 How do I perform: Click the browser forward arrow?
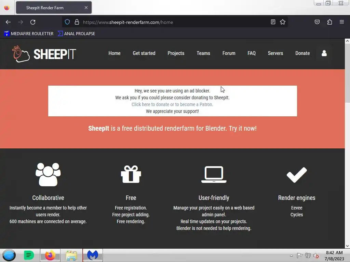click(x=21, y=22)
